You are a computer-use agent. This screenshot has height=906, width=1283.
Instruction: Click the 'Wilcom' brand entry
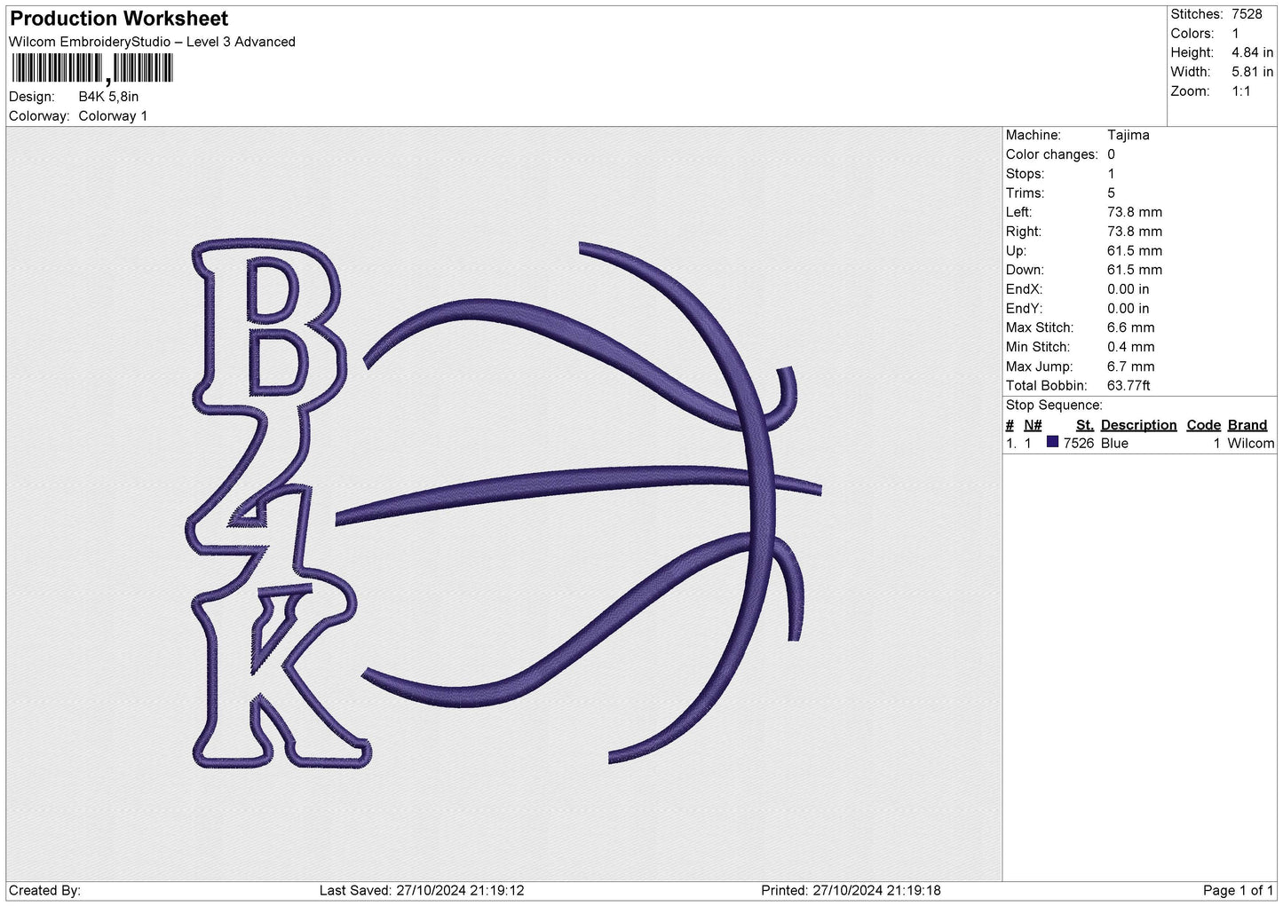click(x=1251, y=444)
